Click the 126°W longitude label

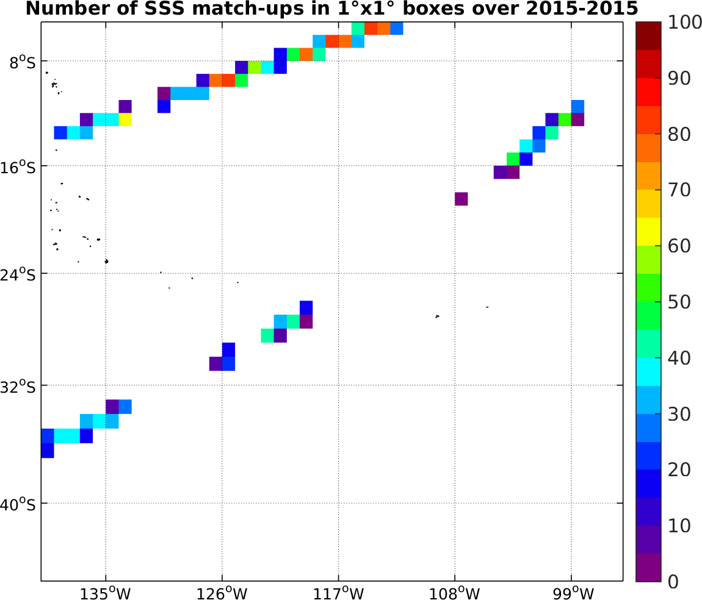(x=222, y=593)
